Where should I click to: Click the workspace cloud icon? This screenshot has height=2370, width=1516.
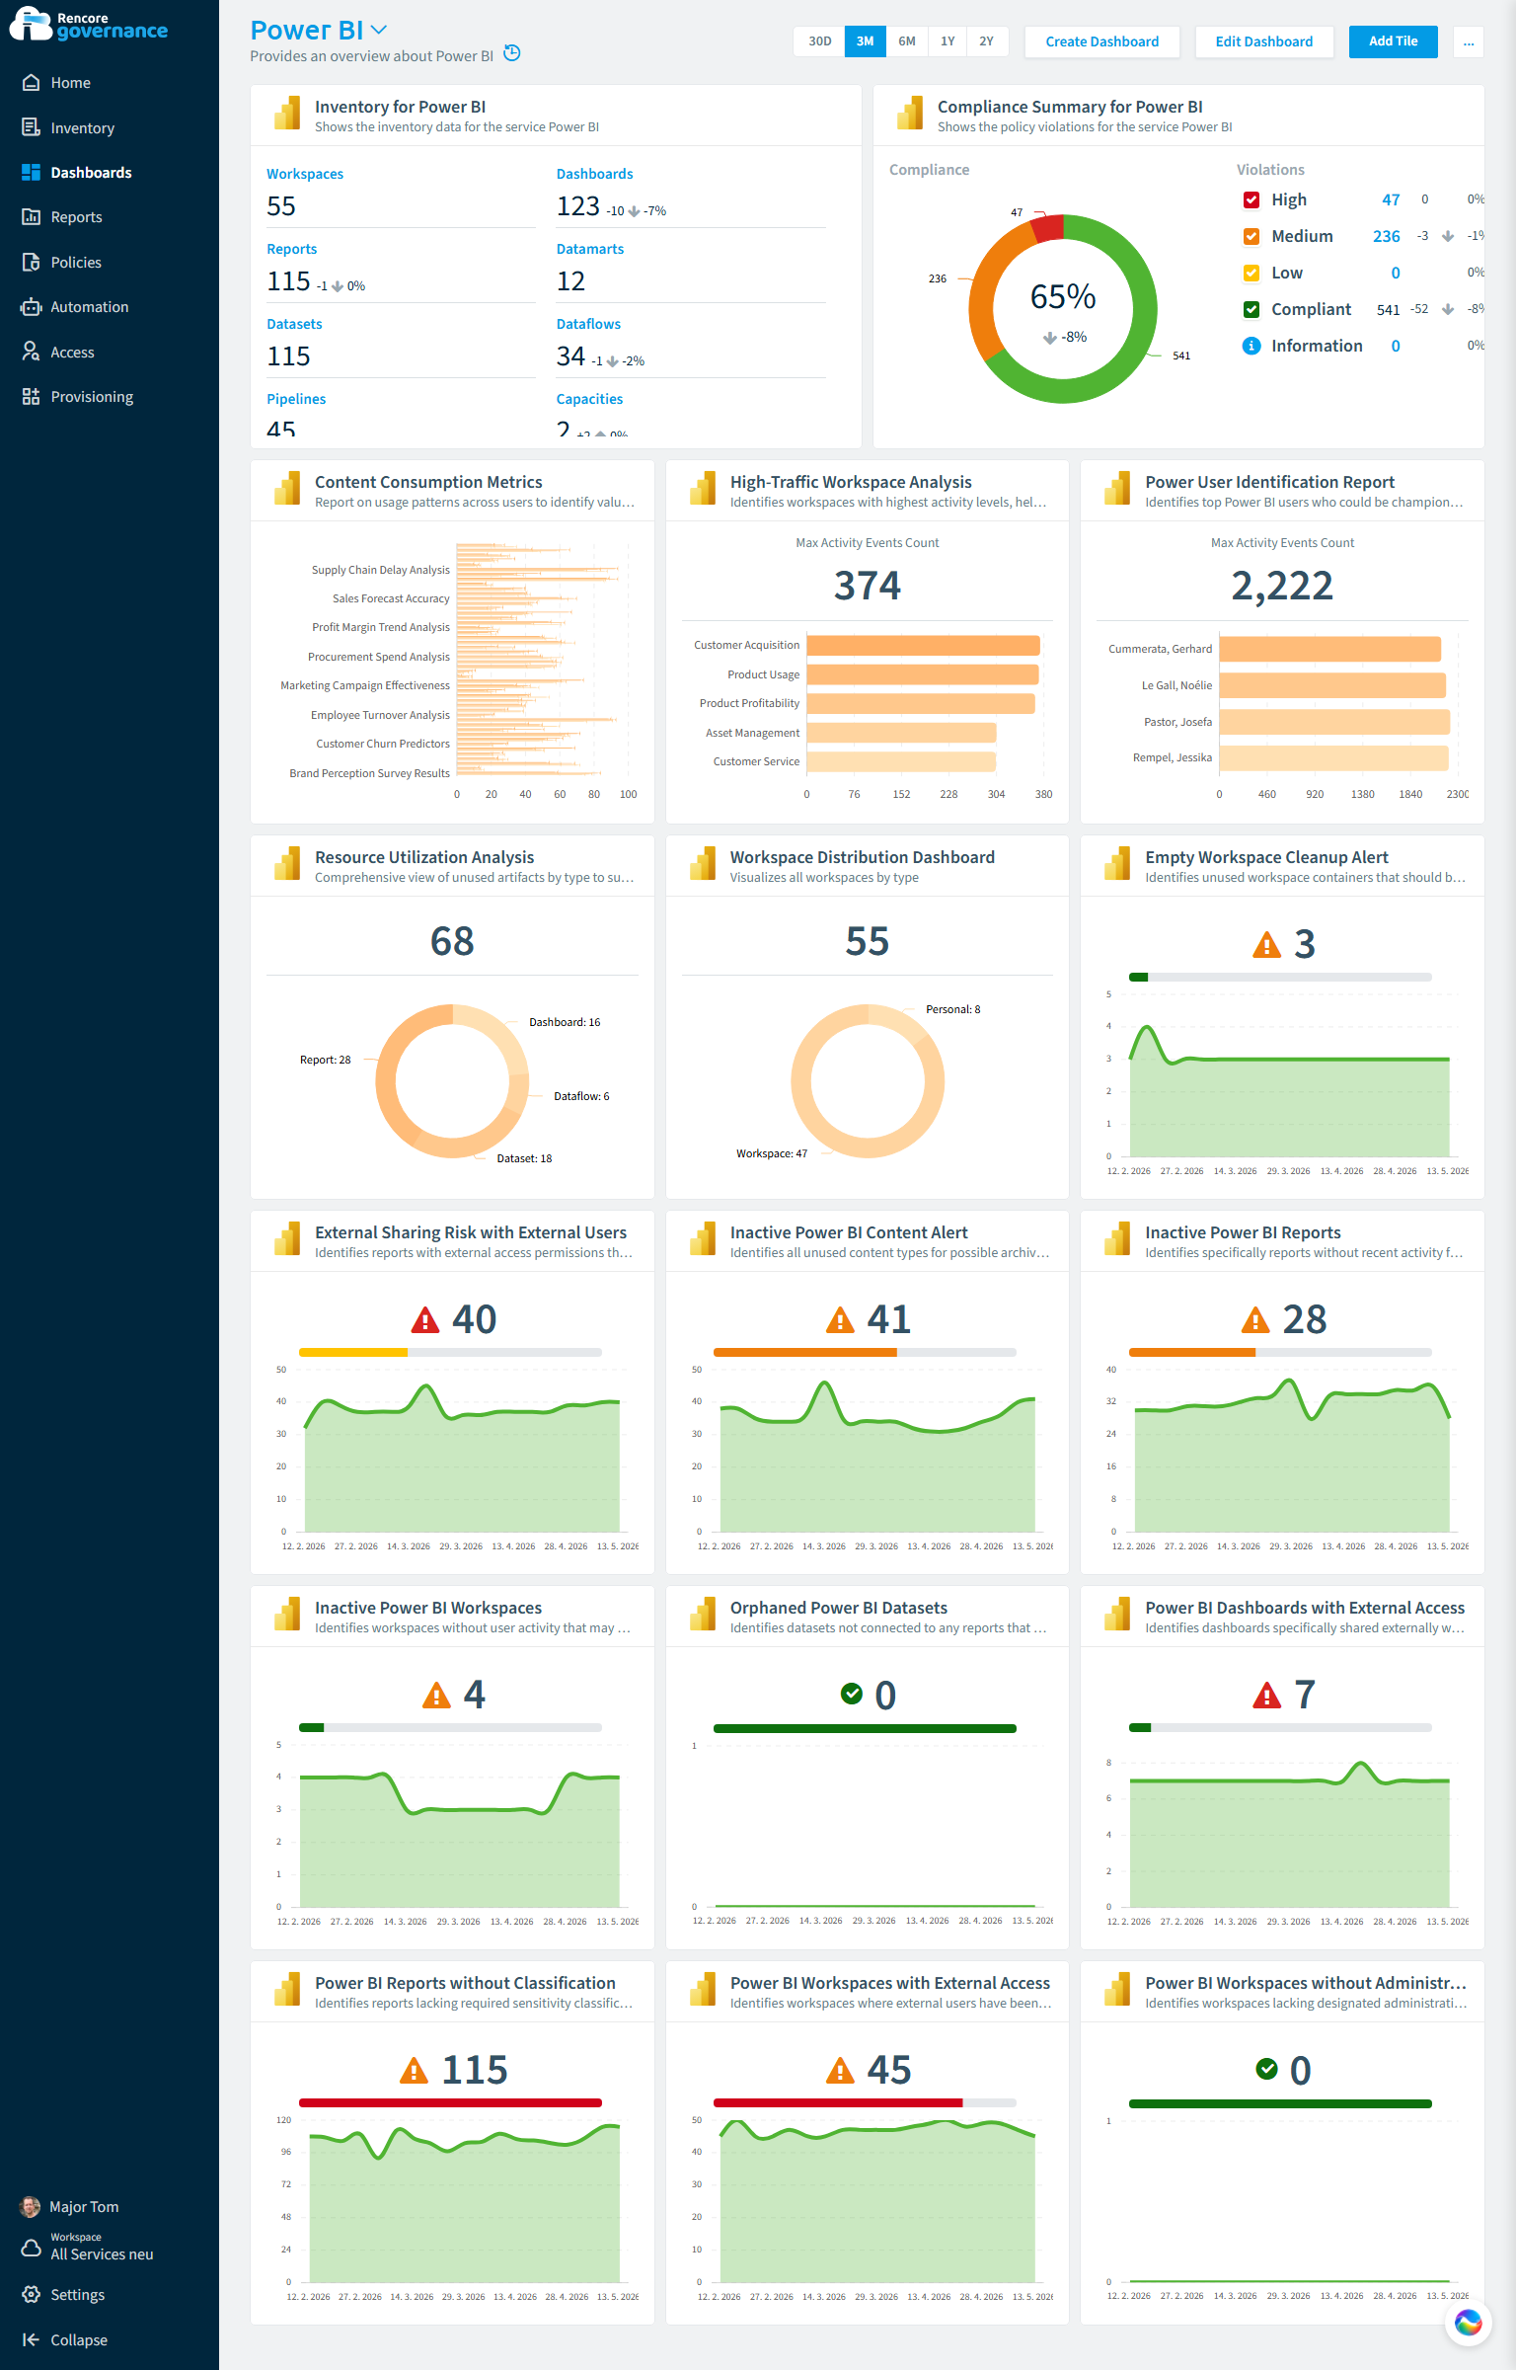point(31,2249)
